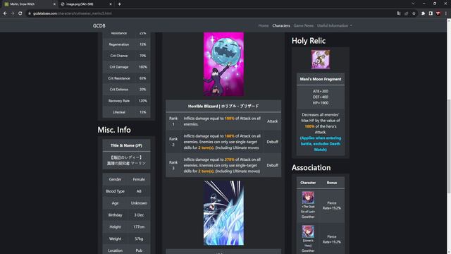Expand the Useful Information dropdown

(x=335, y=25)
